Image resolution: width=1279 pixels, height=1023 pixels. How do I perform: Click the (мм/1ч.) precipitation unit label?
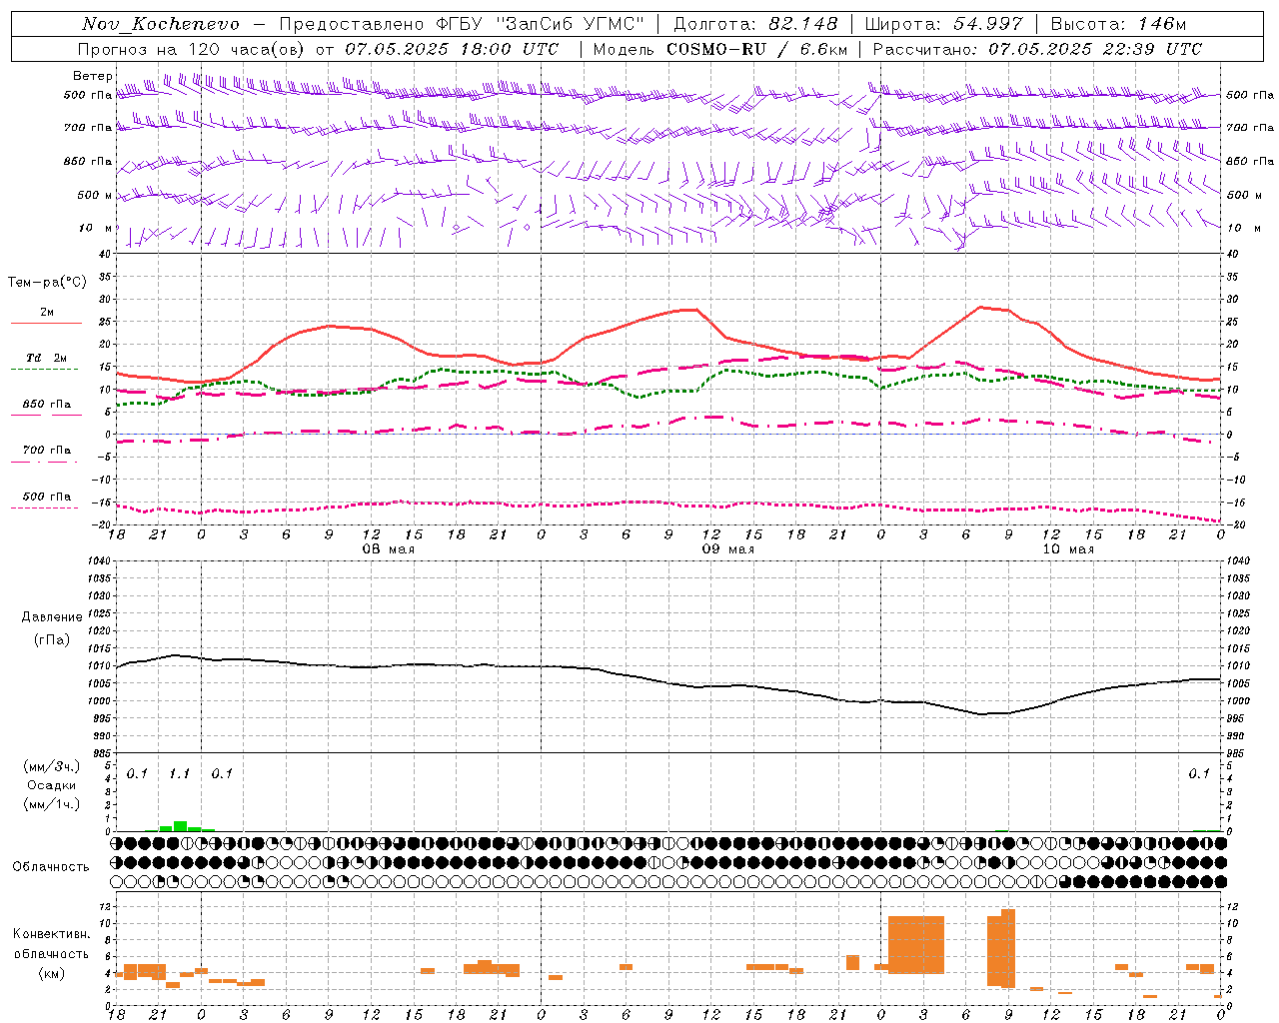tap(52, 804)
